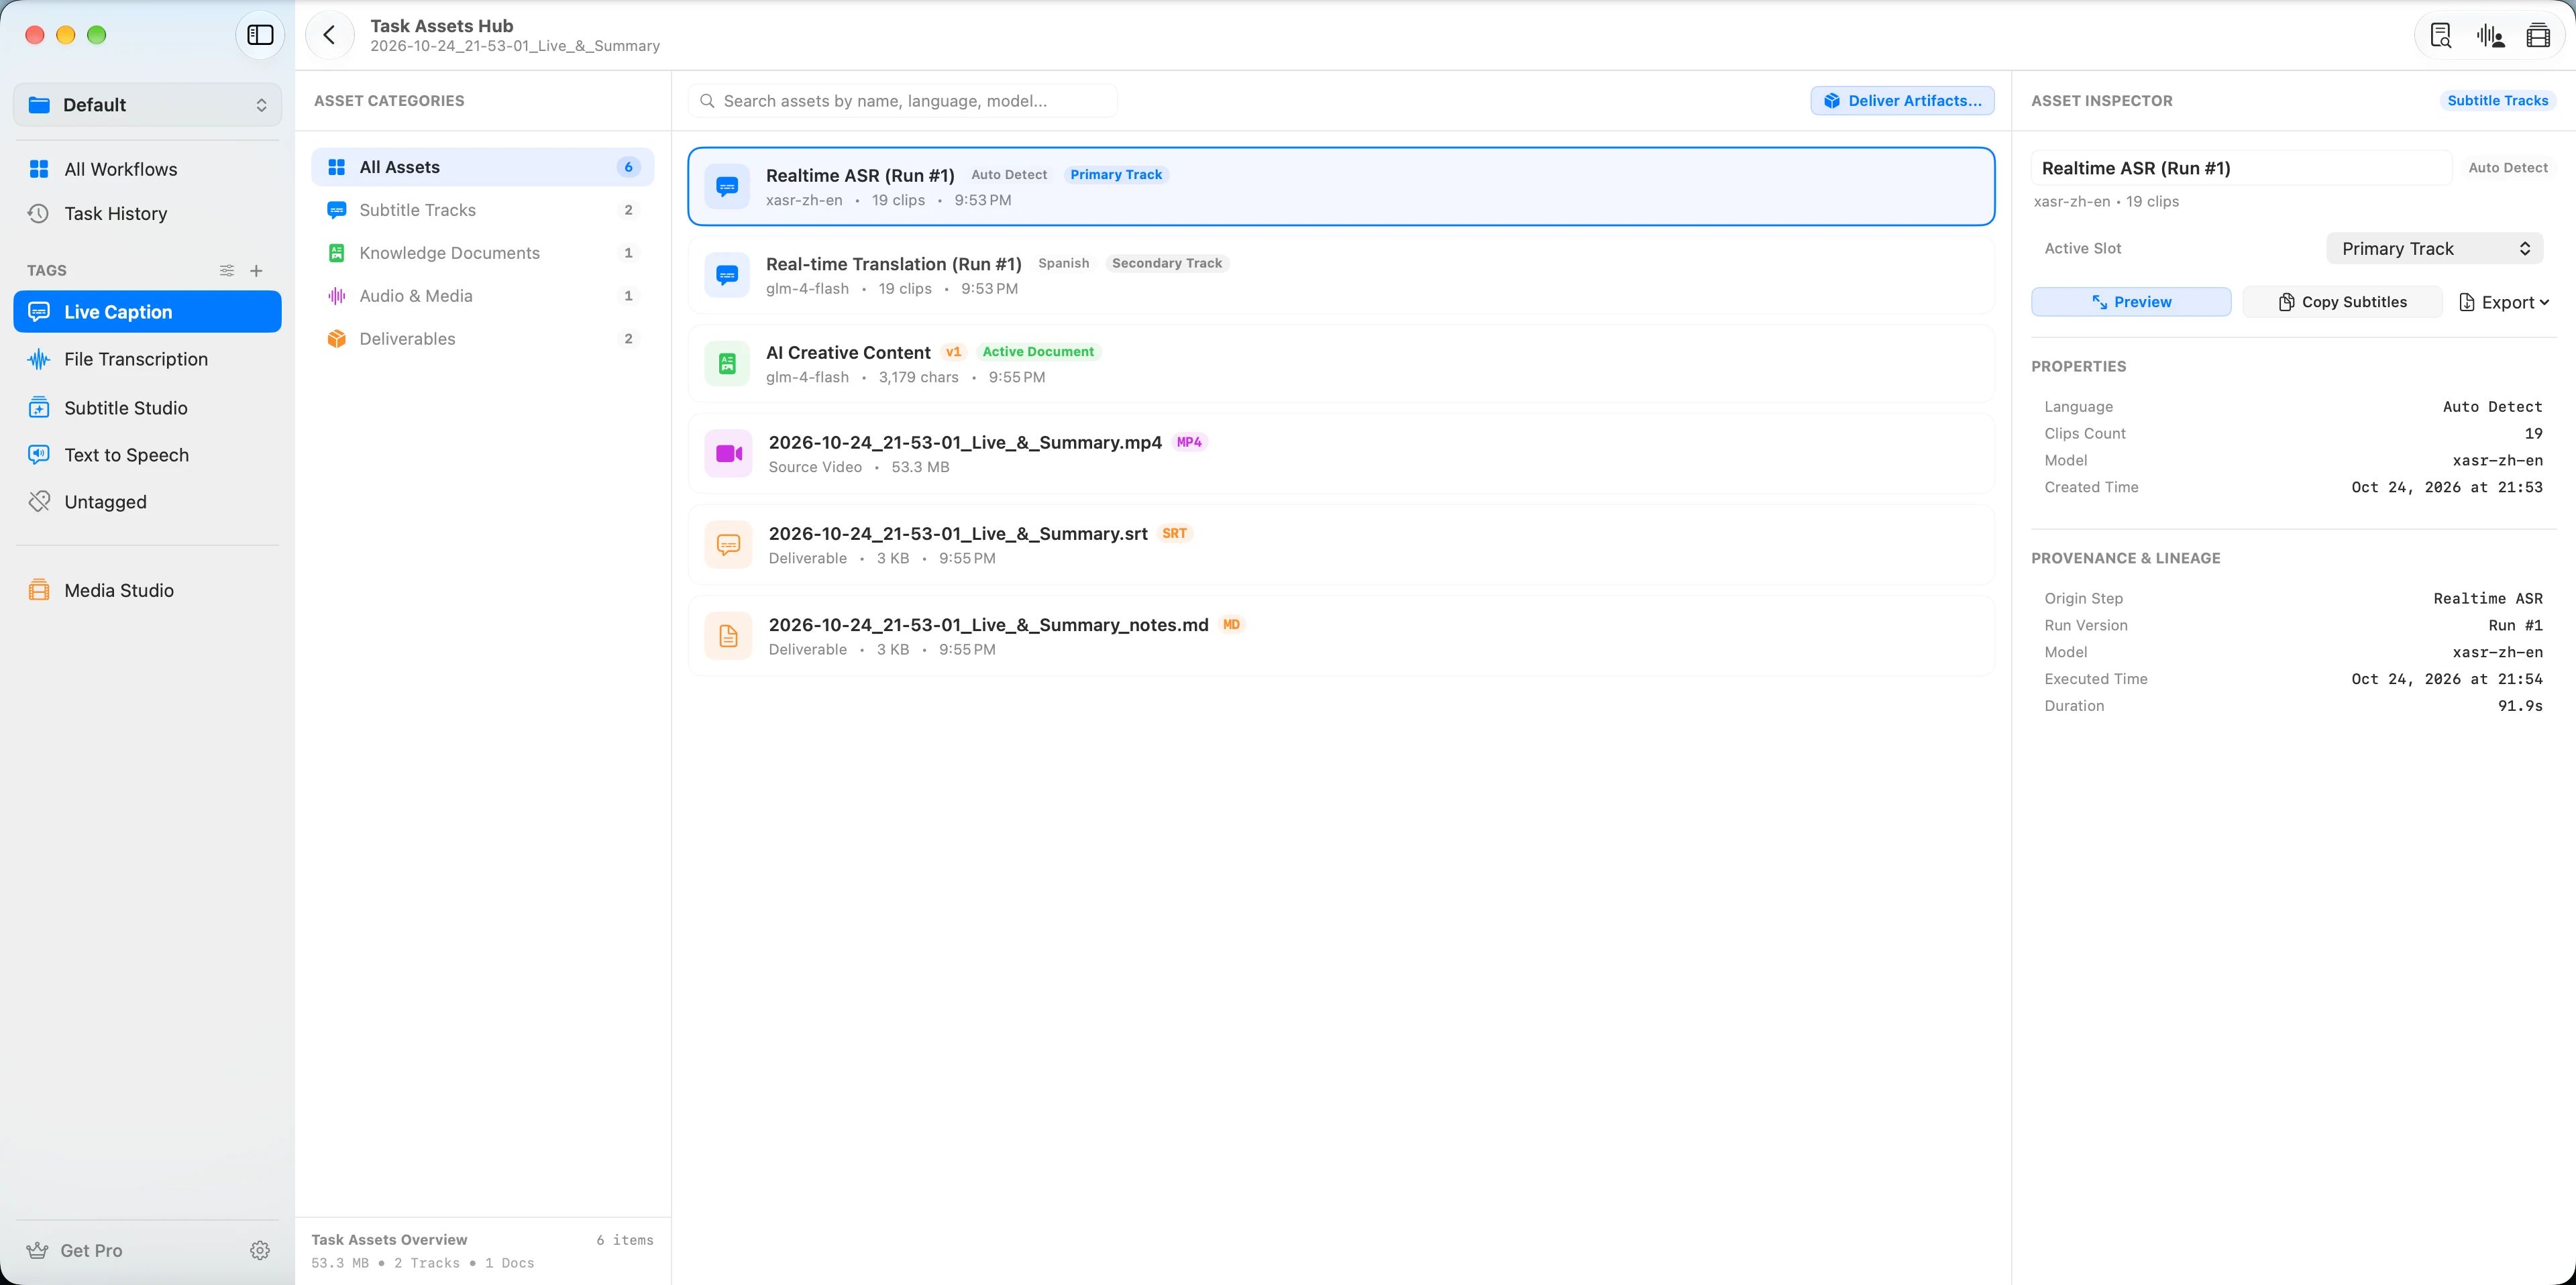
Task: Open the Primary Track active slot dropdown
Action: [x=2434, y=248]
